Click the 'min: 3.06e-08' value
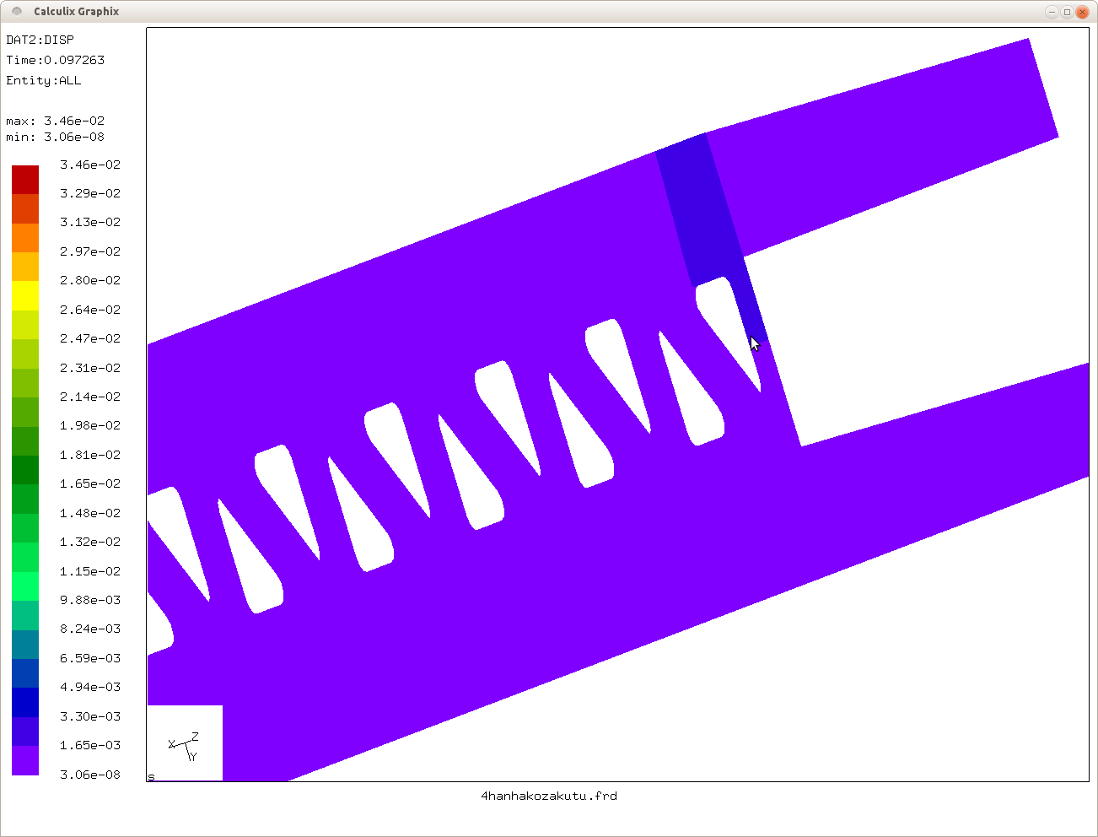The width and height of the screenshot is (1098, 837). pos(55,137)
